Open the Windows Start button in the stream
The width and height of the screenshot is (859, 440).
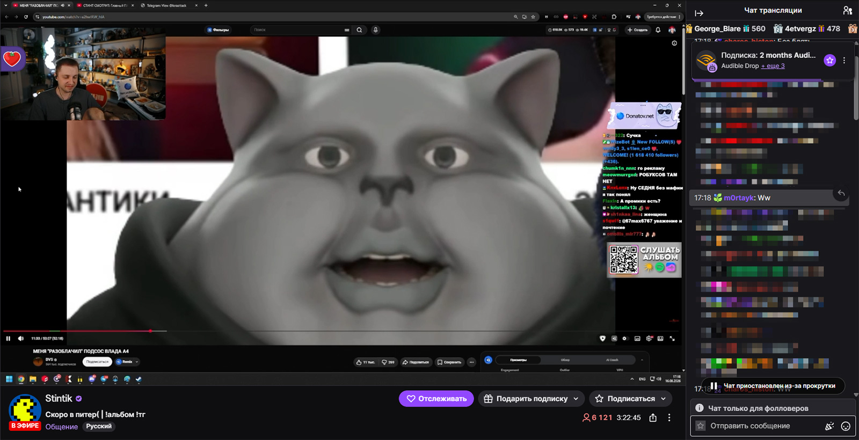pos(9,379)
